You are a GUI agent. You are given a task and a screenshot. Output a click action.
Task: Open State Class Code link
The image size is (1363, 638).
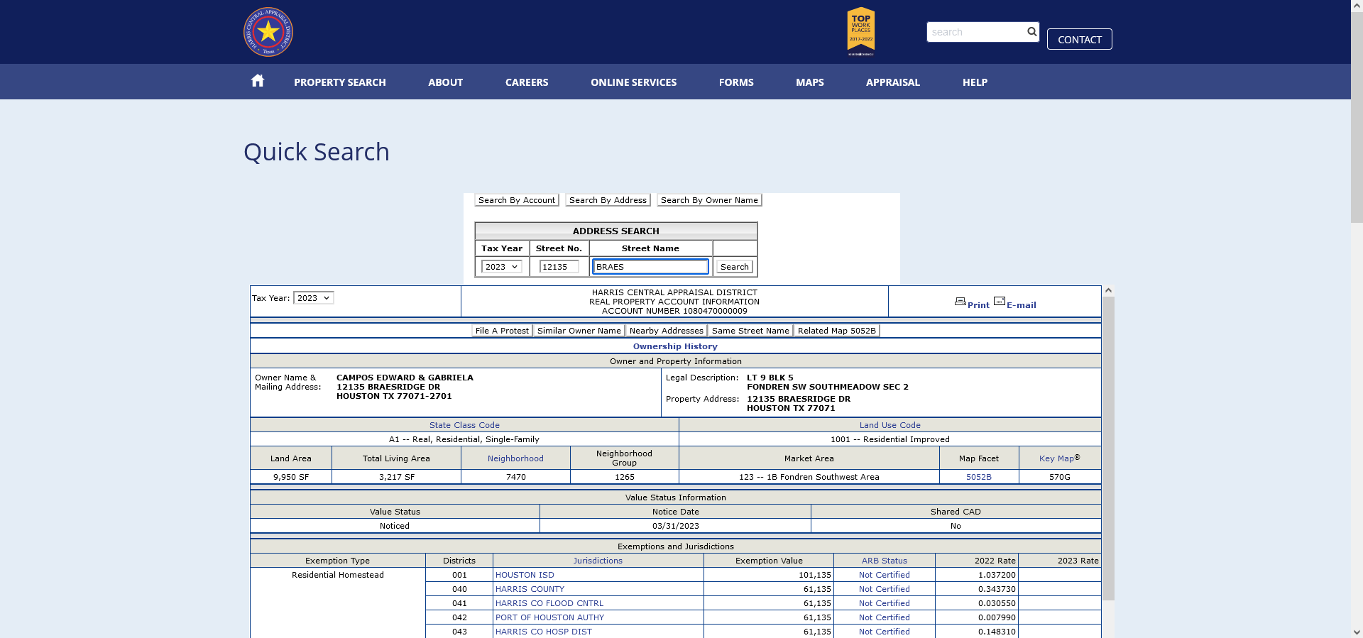pyautogui.click(x=464, y=425)
